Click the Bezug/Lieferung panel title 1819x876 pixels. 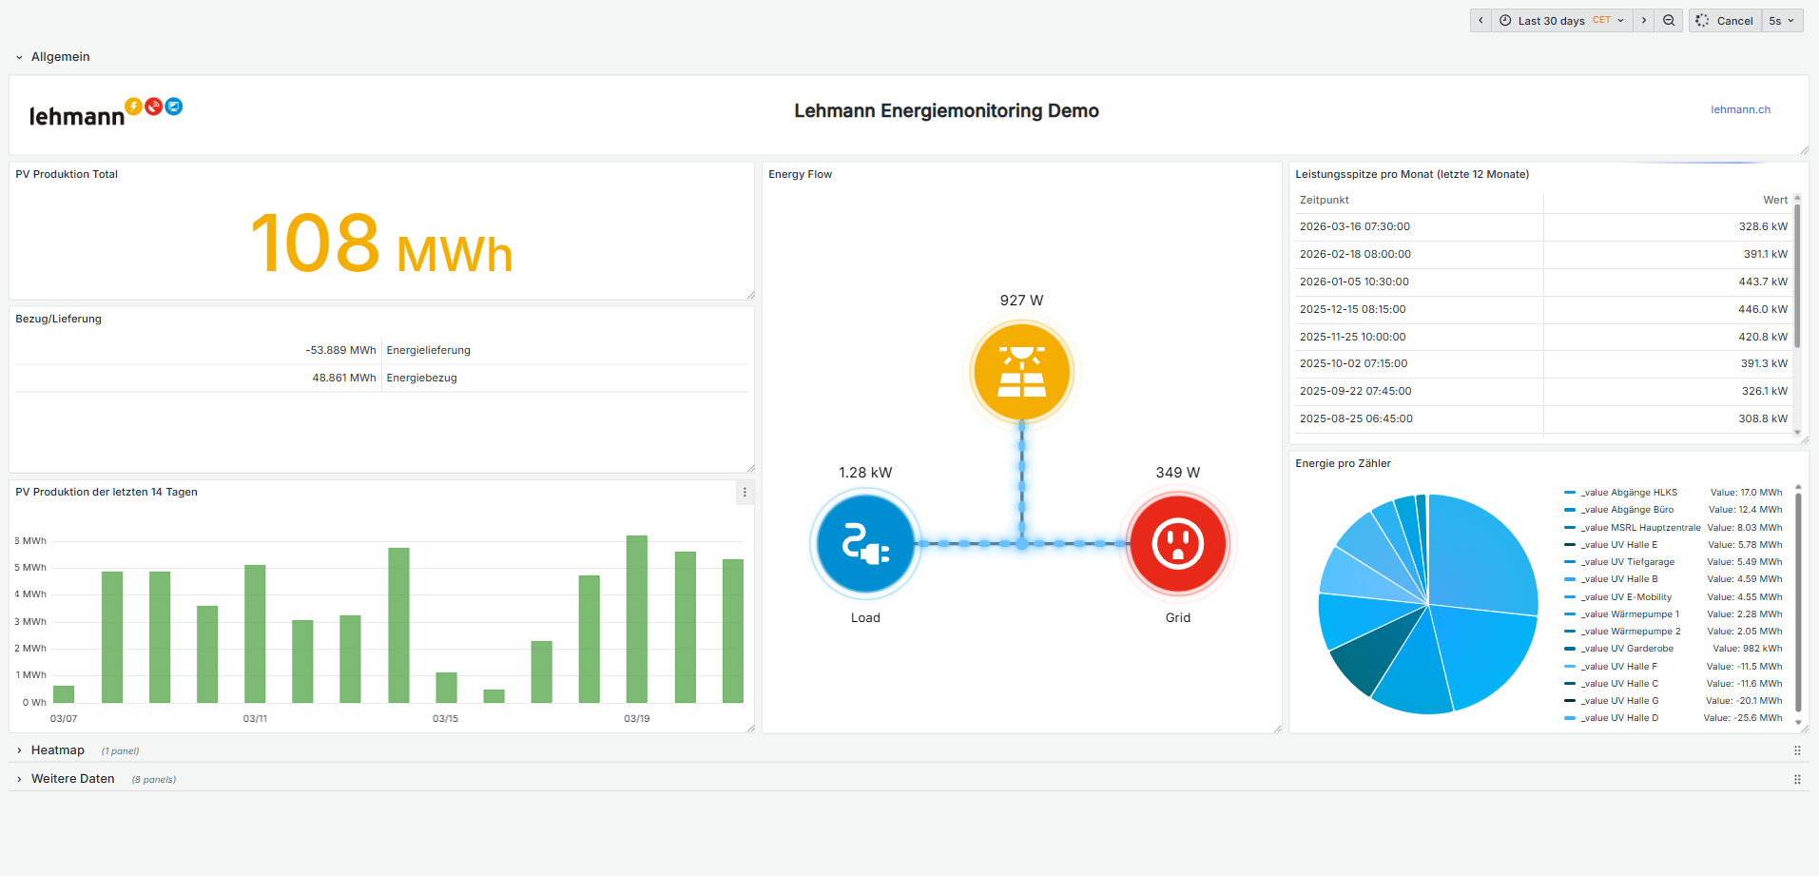click(x=58, y=319)
